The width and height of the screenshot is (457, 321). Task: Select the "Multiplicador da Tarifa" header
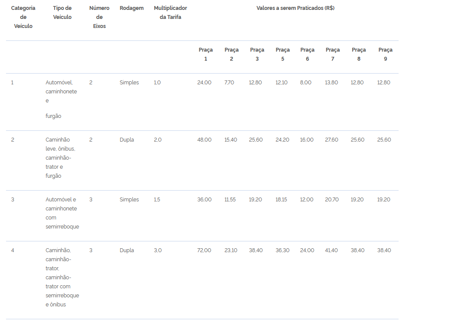(x=170, y=13)
